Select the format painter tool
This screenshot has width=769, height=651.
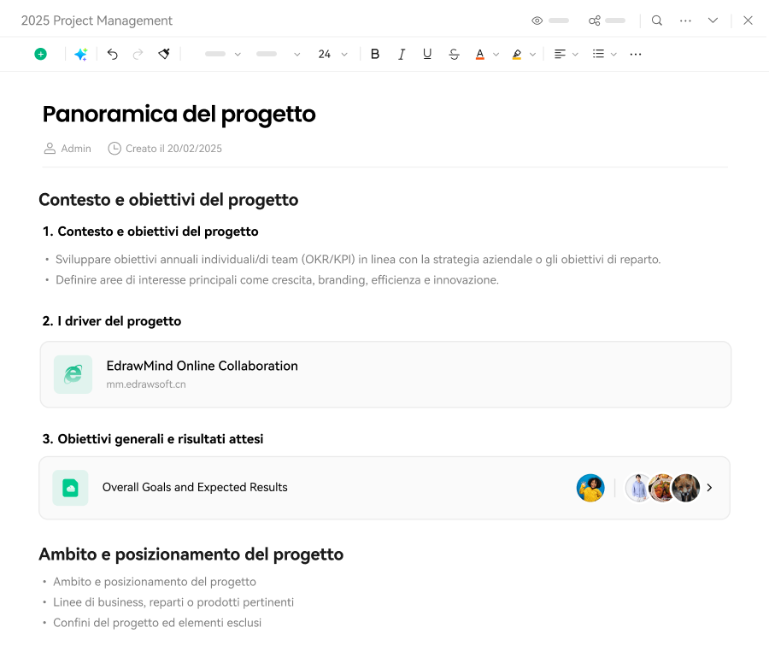tap(164, 54)
